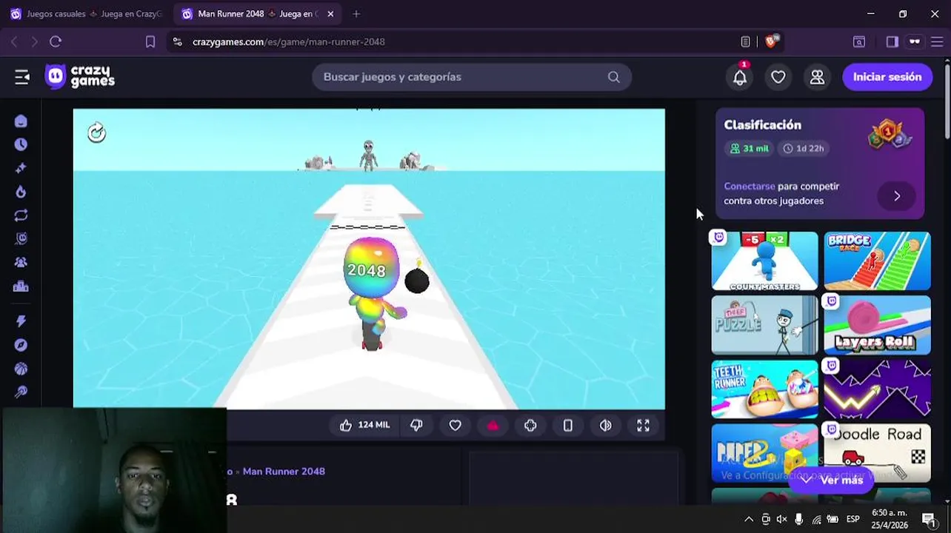The width and height of the screenshot is (951, 533).
Task: Open the browser hamburger menu
Action: (937, 41)
